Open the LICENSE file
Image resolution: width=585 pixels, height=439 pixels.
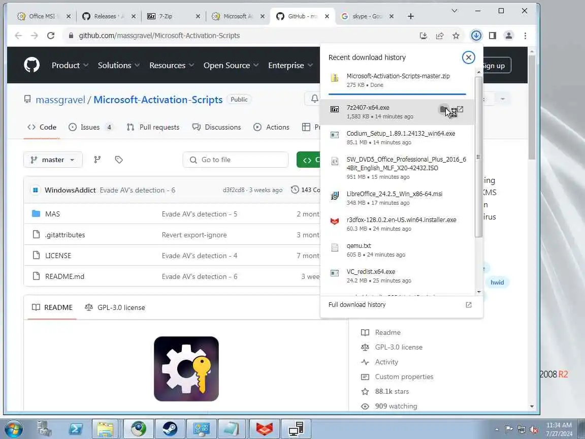58,256
